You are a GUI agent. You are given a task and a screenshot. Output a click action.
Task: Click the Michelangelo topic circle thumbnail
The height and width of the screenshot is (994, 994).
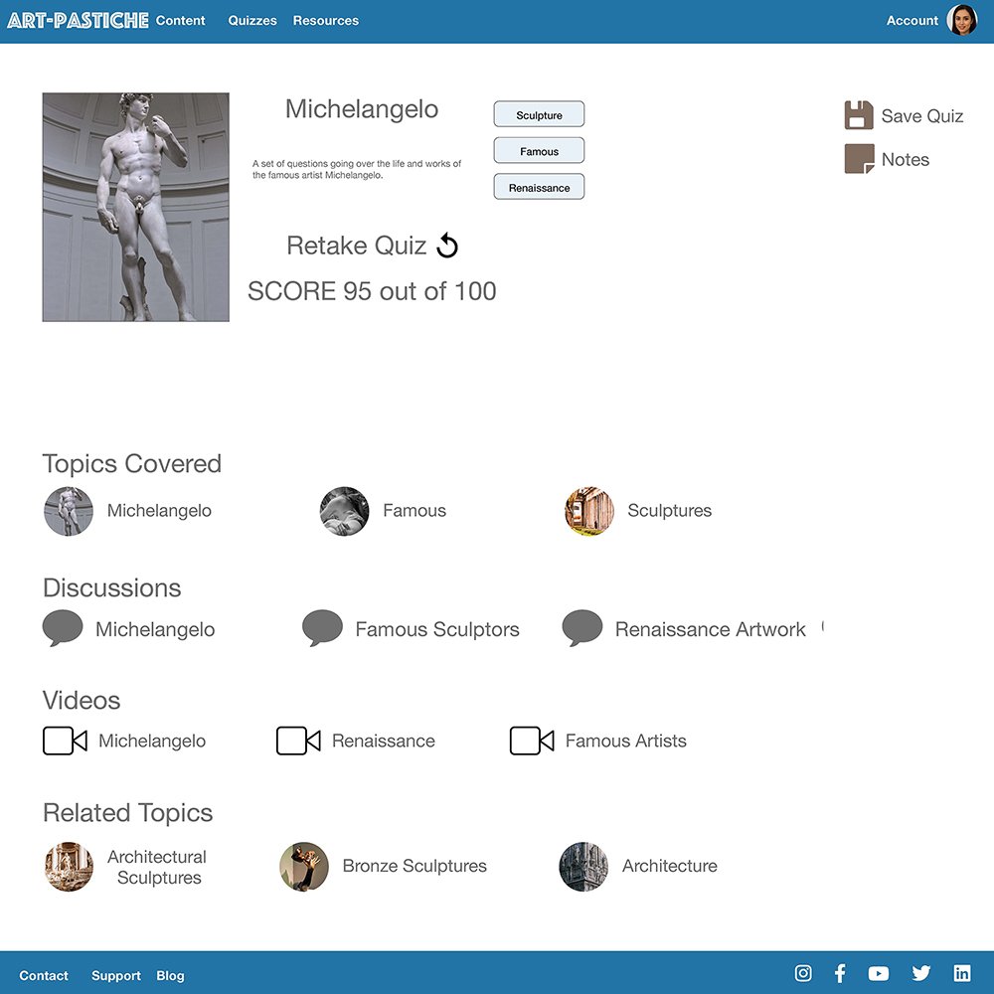(69, 511)
